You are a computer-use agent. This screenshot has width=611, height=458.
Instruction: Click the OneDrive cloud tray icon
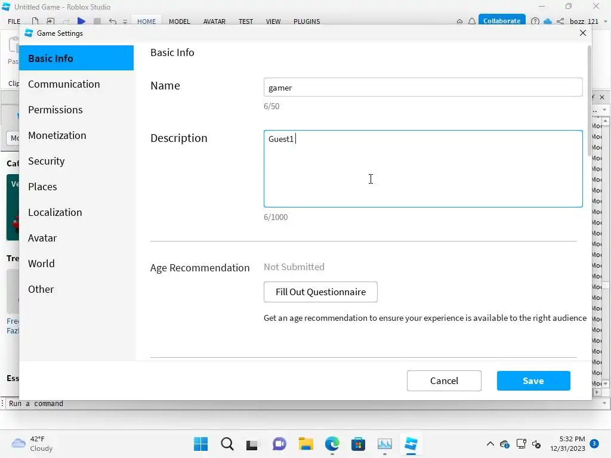point(505,444)
